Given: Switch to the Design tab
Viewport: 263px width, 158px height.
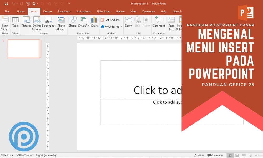Looking at the screenshot, I should coord(47,11).
